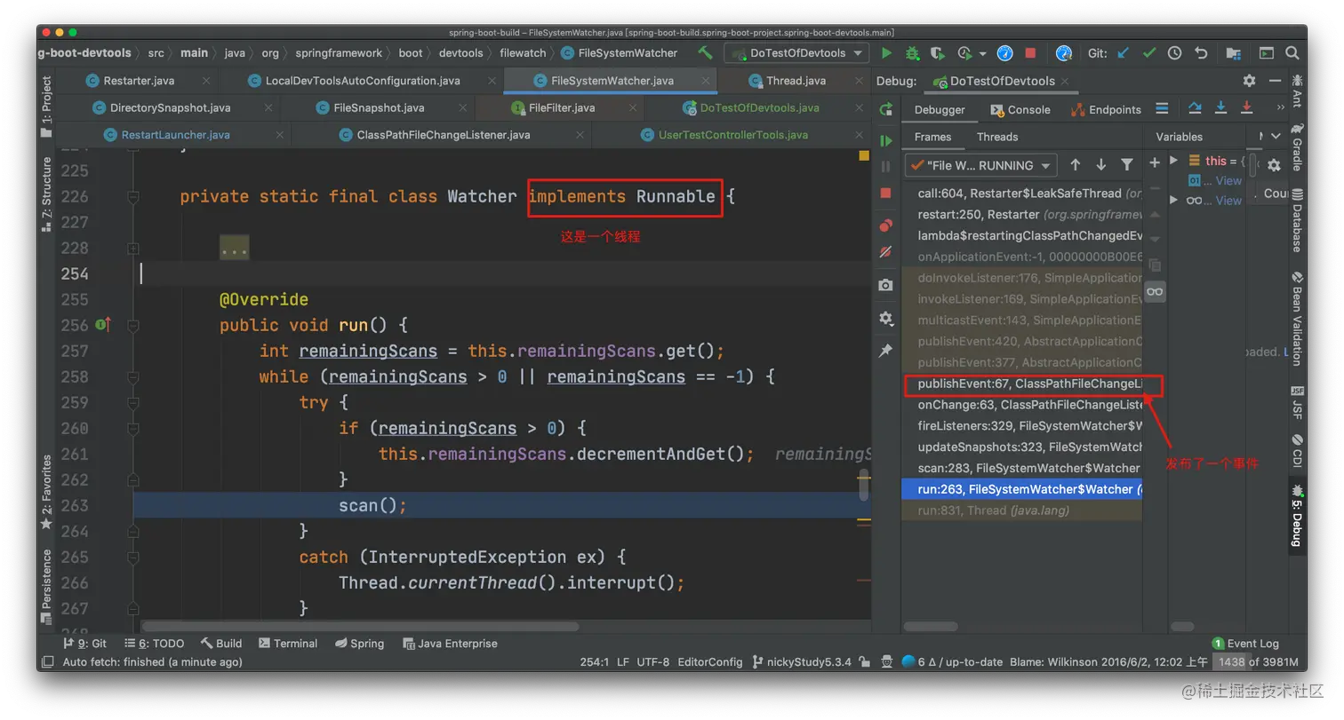Switch to Restarter.java tab
Image resolution: width=1344 pixels, height=720 pixels.
pyautogui.click(x=139, y=81)
